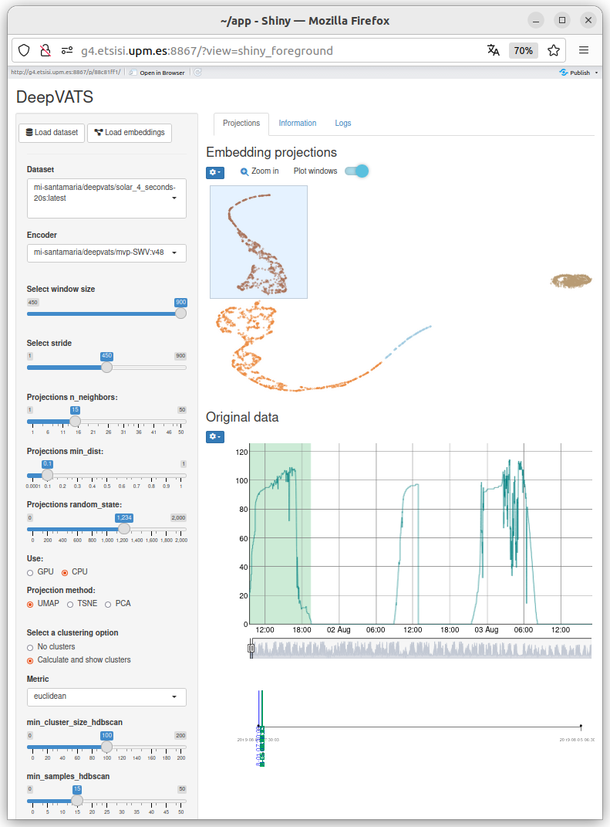Click the Zoom in magnifier icon
This screenshot has width=610, height=827.
[244, 171]
